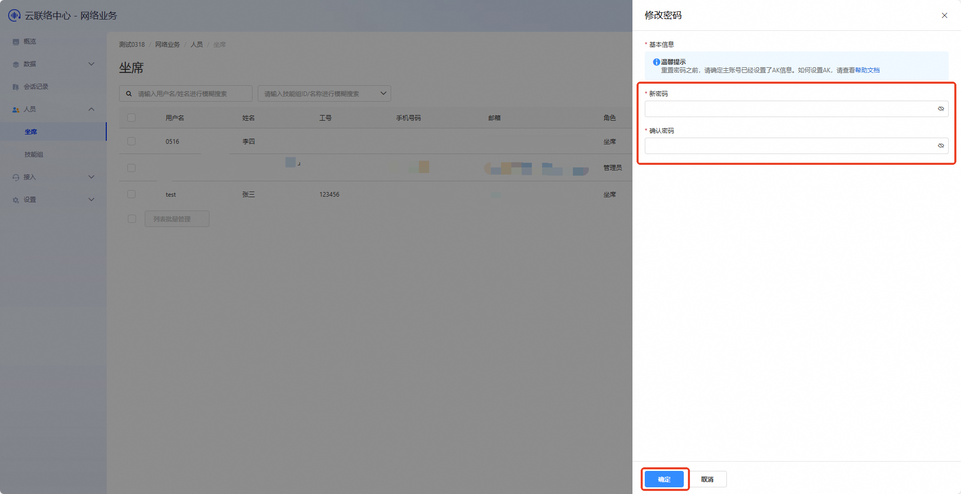Viewport: 961px width, 494px height.
Task: Go to 人员 breadcrumb
Action: [x=197, y=45]
